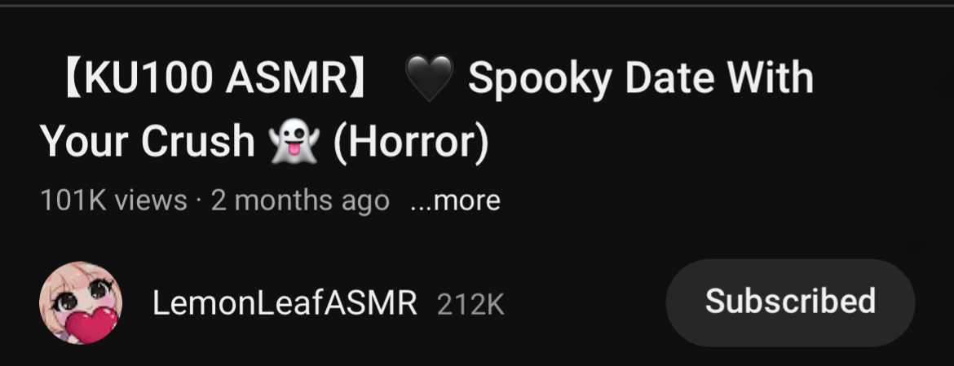Viewport: 954px width, 366px height.
Task: Click 'Spooky Date With' in the title
Action: coord(641,79)
